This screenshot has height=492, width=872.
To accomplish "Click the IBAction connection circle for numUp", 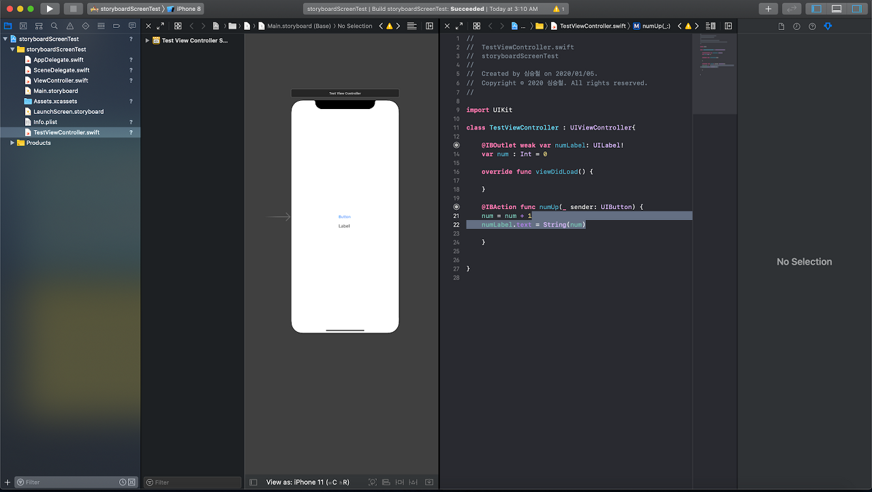I will pos(456,206).
